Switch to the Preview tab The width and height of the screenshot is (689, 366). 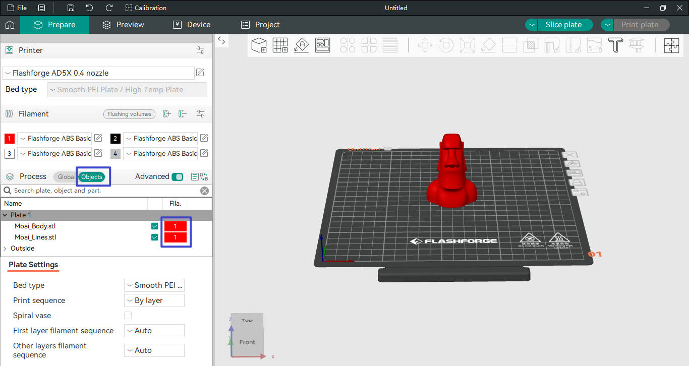point(123,25)
